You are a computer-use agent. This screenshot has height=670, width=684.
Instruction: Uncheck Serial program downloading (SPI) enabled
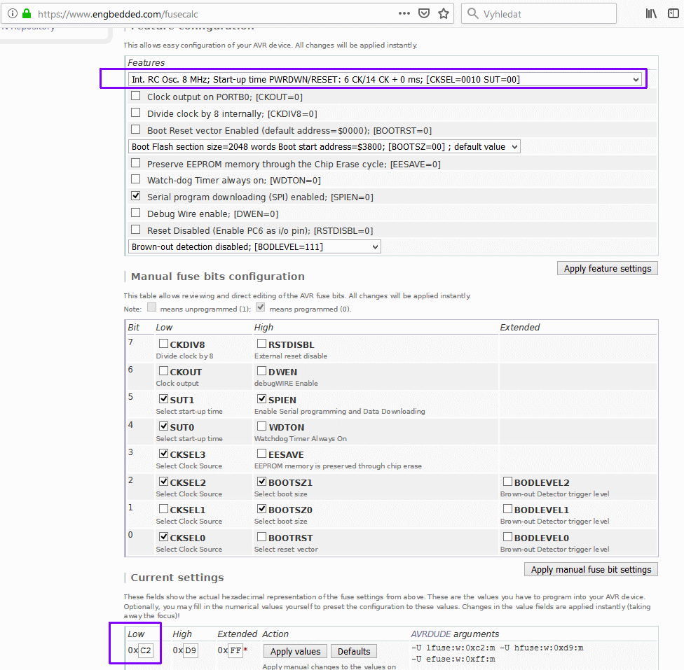click(x=136, y=197)
